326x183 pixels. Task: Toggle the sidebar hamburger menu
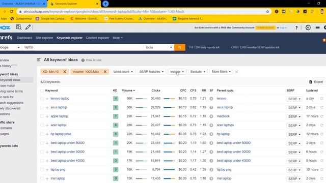(x=39, y=60)
